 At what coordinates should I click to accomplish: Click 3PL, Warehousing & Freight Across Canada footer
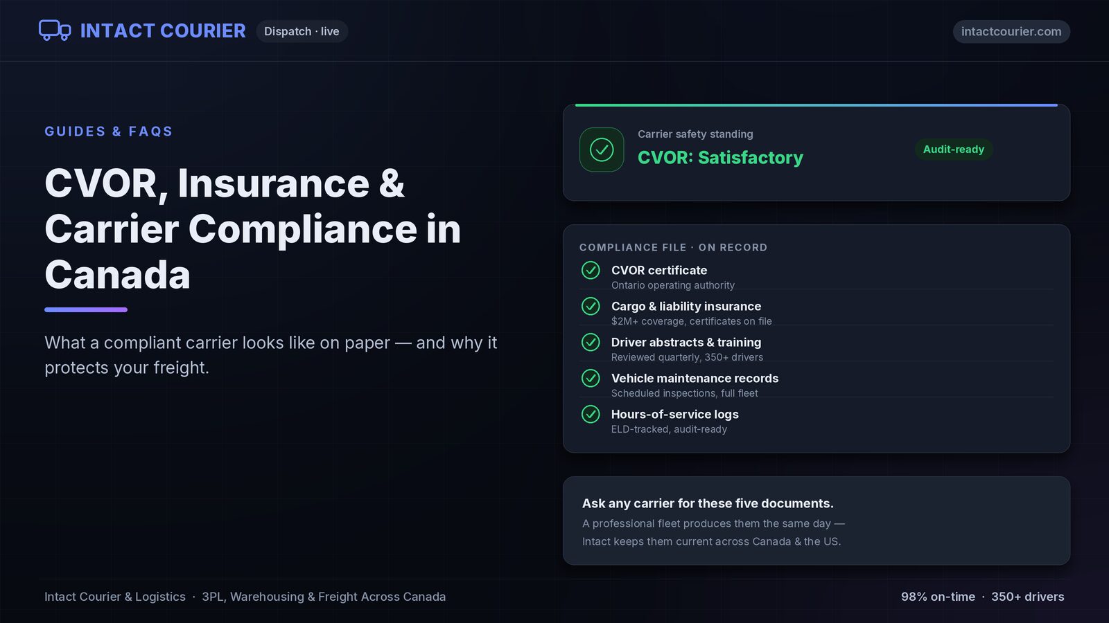coord(324,597)
